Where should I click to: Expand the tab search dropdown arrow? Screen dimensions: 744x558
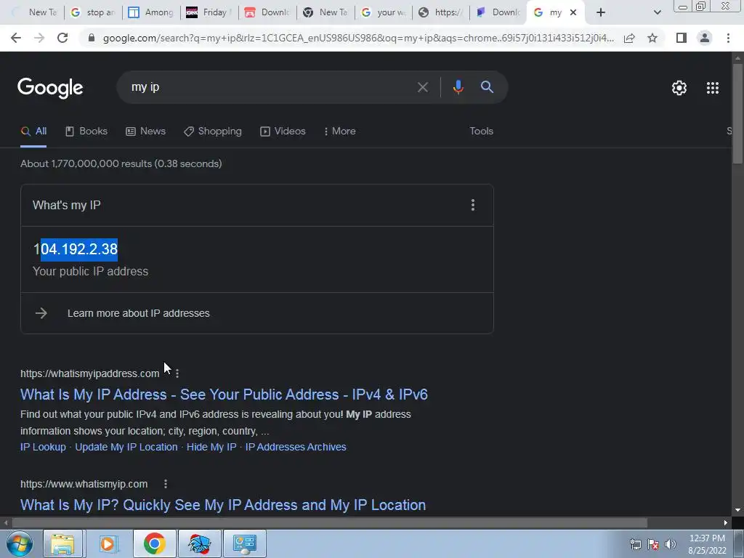[x=657, y=12]
